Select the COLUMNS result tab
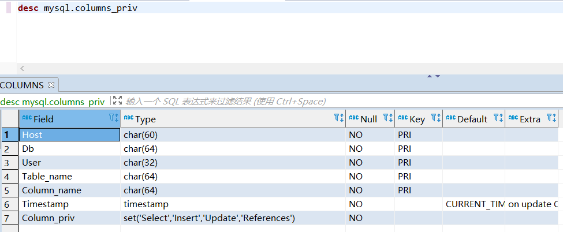 (x=22, y=85)
